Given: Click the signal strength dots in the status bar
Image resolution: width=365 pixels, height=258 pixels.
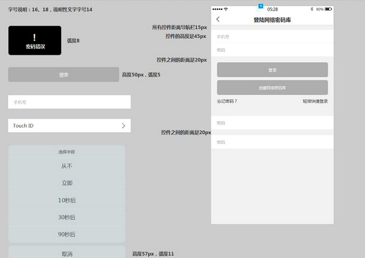Looking at the screenshot, I should (x=217, y=9).
